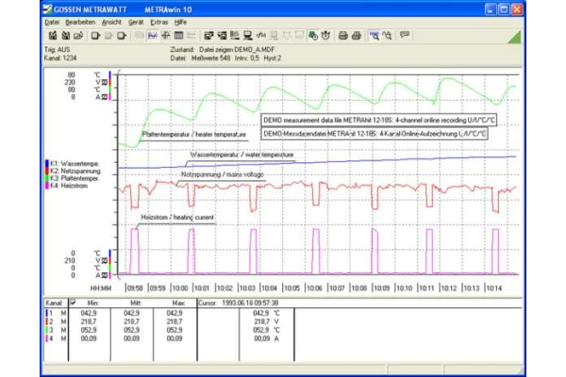Click the German DEMO-Messdatendatei note
The height and width of the screenshot is (377, 566).
click(375, 134)
